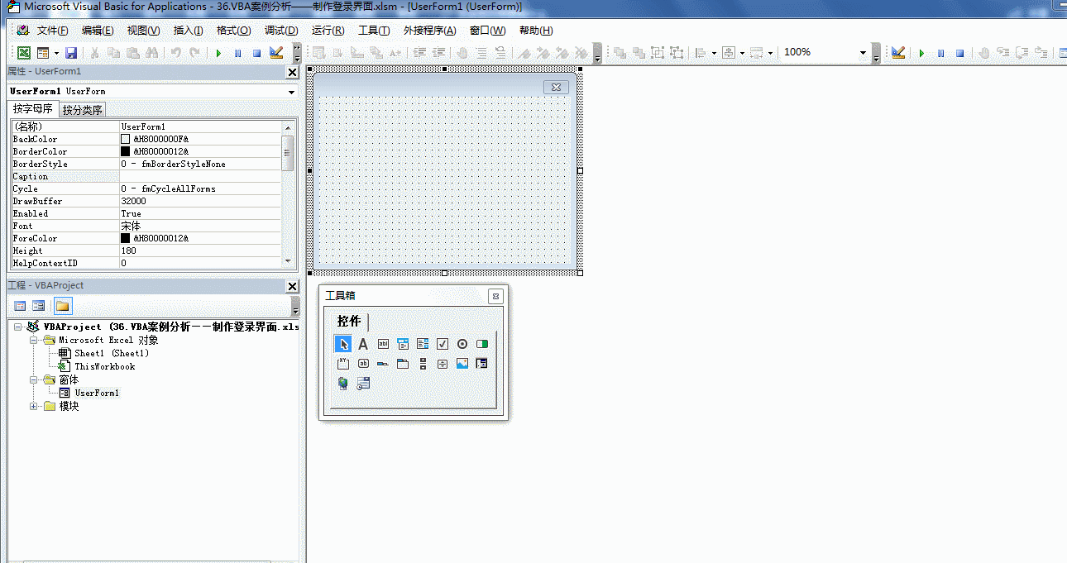This screenshot has height=563, width=1067.
Task: Open the Make Same Size dropdown arrow
Action: pyautogui.click(x=770, y=53)
